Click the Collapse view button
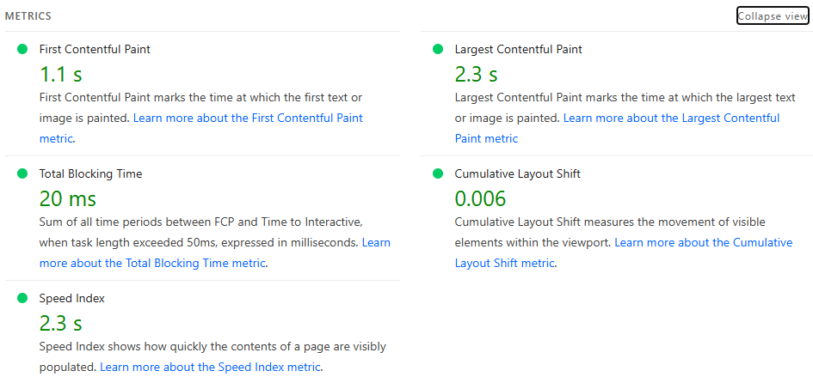The width and height of the screenshot is (813, 383). (x=773, y=16)
